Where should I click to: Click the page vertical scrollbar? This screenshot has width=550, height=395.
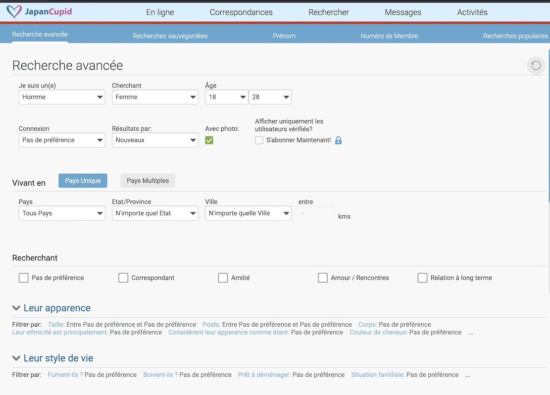(x=548, y=124)
